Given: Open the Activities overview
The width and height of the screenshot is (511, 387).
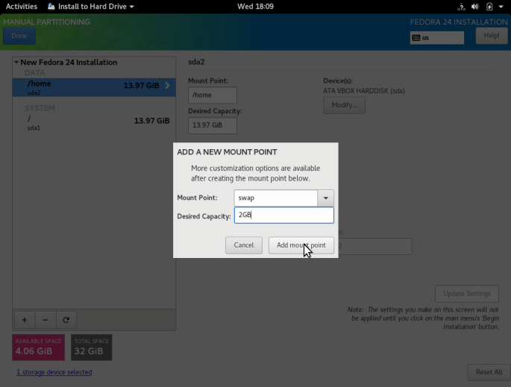Looking at the screenshot, I should [x=22, y=7].
